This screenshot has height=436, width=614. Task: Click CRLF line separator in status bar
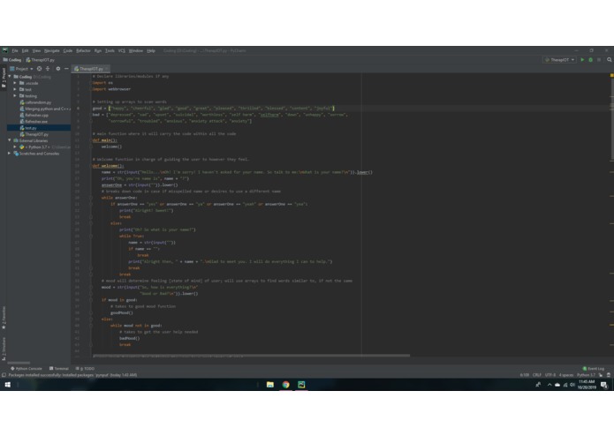pyautogui.click(x=537, y=375)
